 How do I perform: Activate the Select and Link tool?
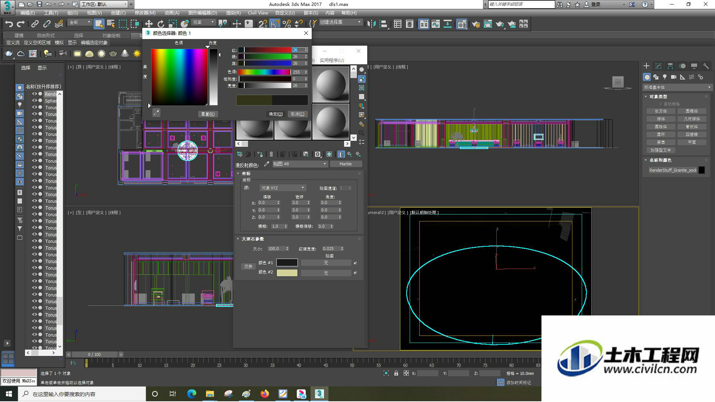[35, 24]
